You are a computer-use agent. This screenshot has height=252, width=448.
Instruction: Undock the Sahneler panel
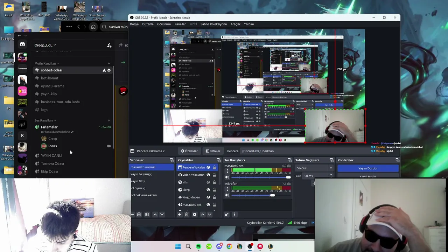(172, 160)
